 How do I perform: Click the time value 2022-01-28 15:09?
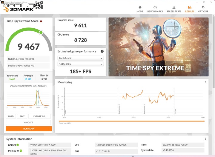(183, 145)
